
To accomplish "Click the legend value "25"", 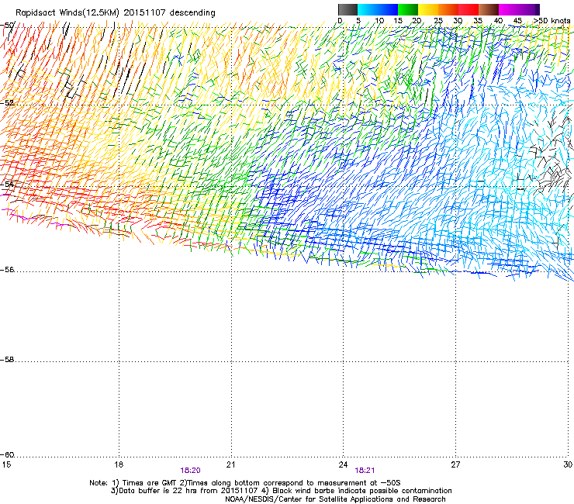I will (438, 21).
